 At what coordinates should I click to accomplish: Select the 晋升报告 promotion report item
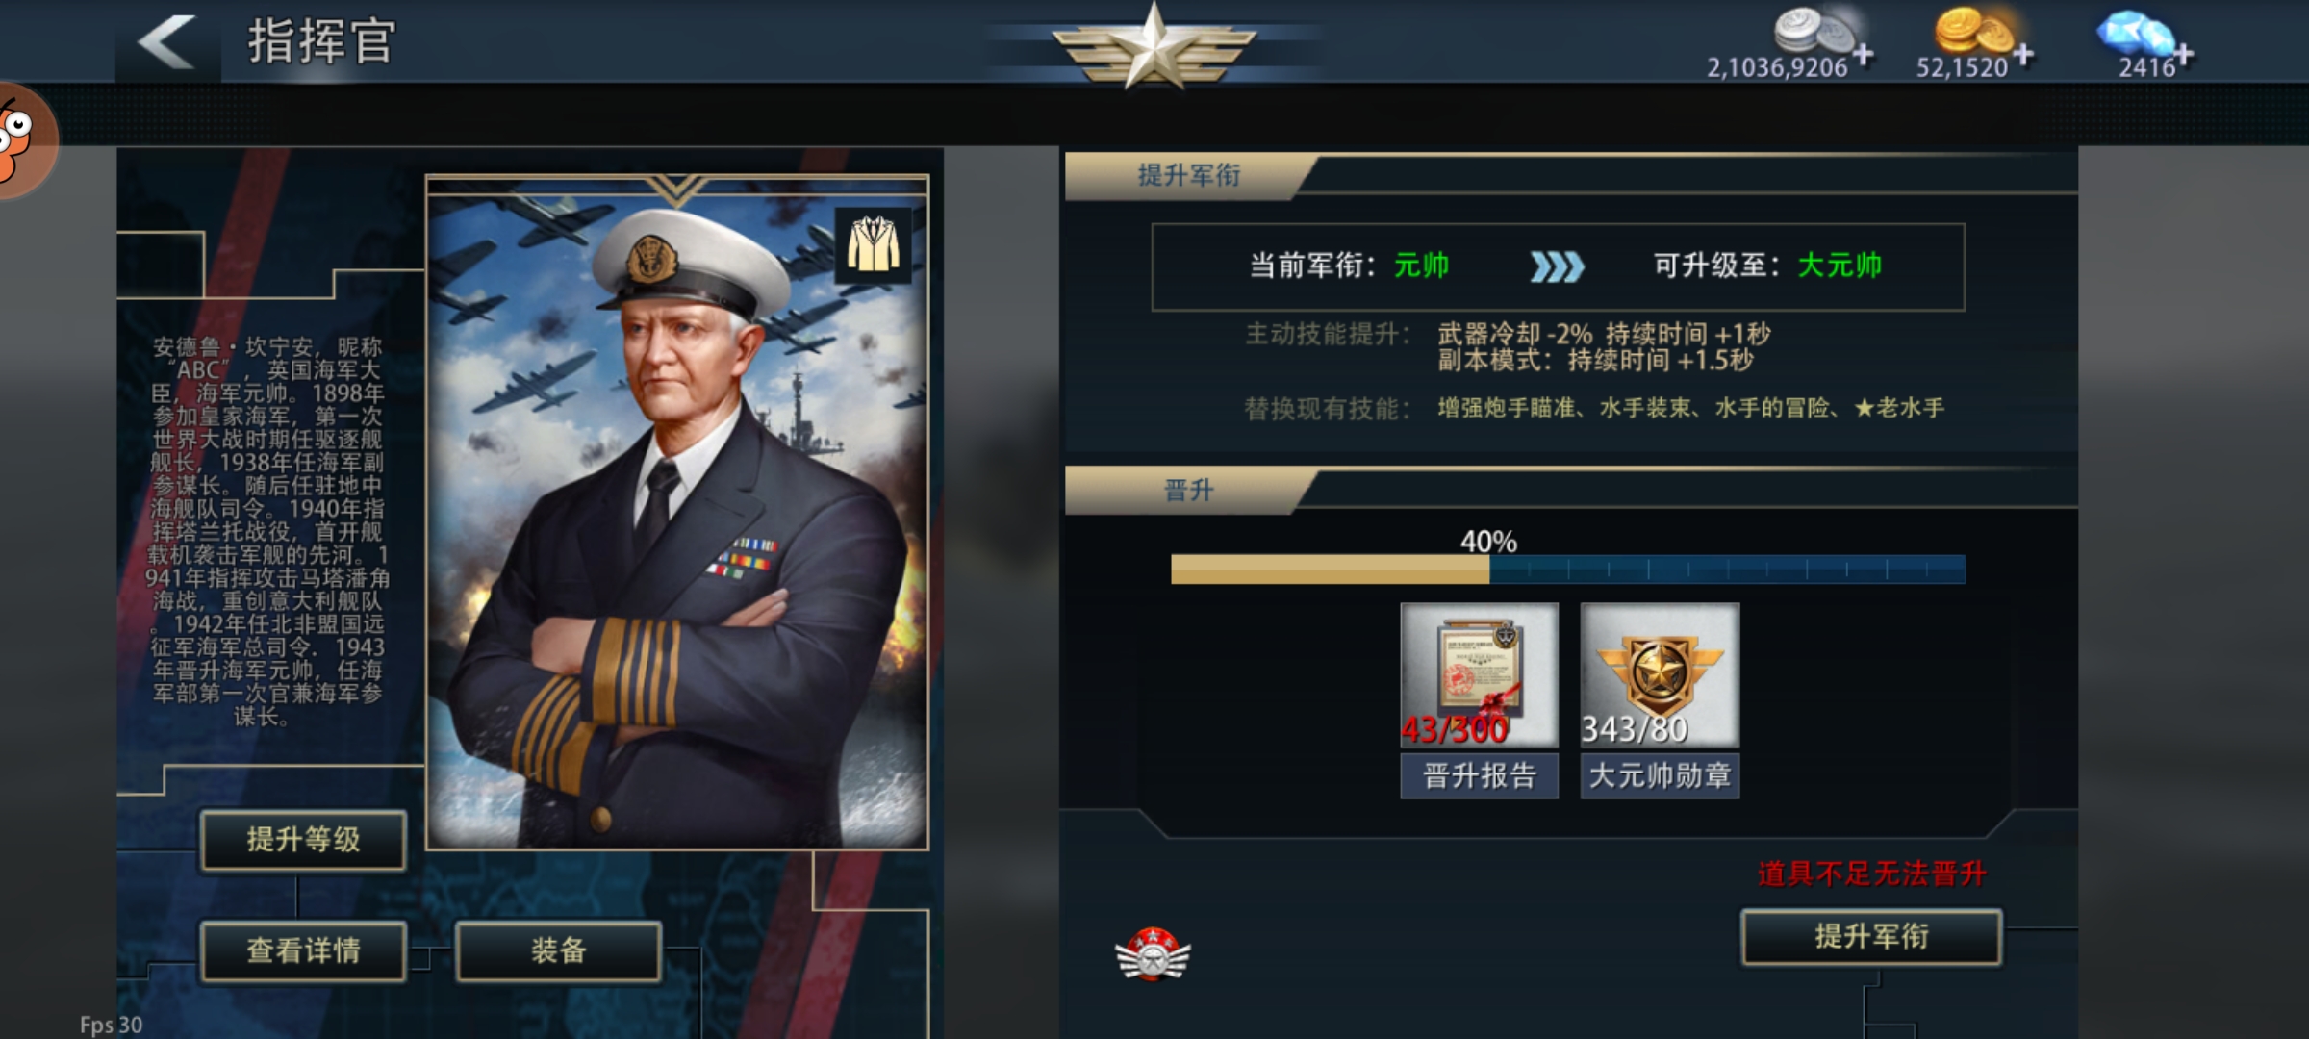pos(1479,700)
